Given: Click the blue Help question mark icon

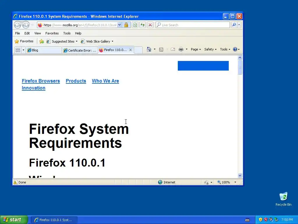Looking at the screenshot, I should tap(235, 49).
